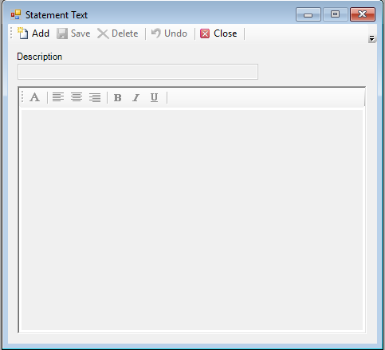Toggle underline formatting
The image size is (385, 350).
(x=154, y=97)
